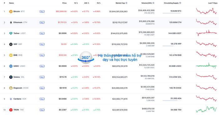Click the 360° globe watermark logo
Screen dimensions: 219x115
(86, 58)
